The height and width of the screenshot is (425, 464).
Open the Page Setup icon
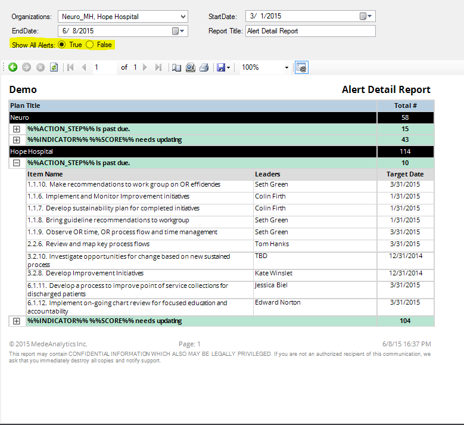point(190,67)
